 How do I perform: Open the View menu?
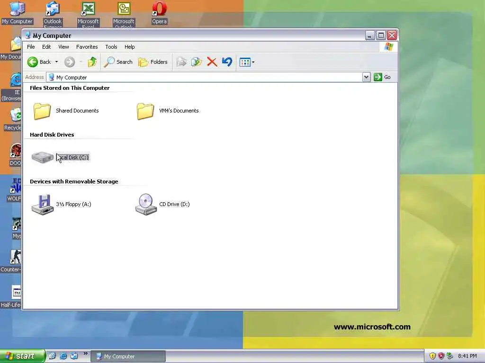[x=64, y=47]
